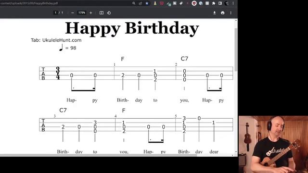Open the yellow flask extension icon
The width and height of the screenshot is (308, 173).
click(x=155, y=3)
